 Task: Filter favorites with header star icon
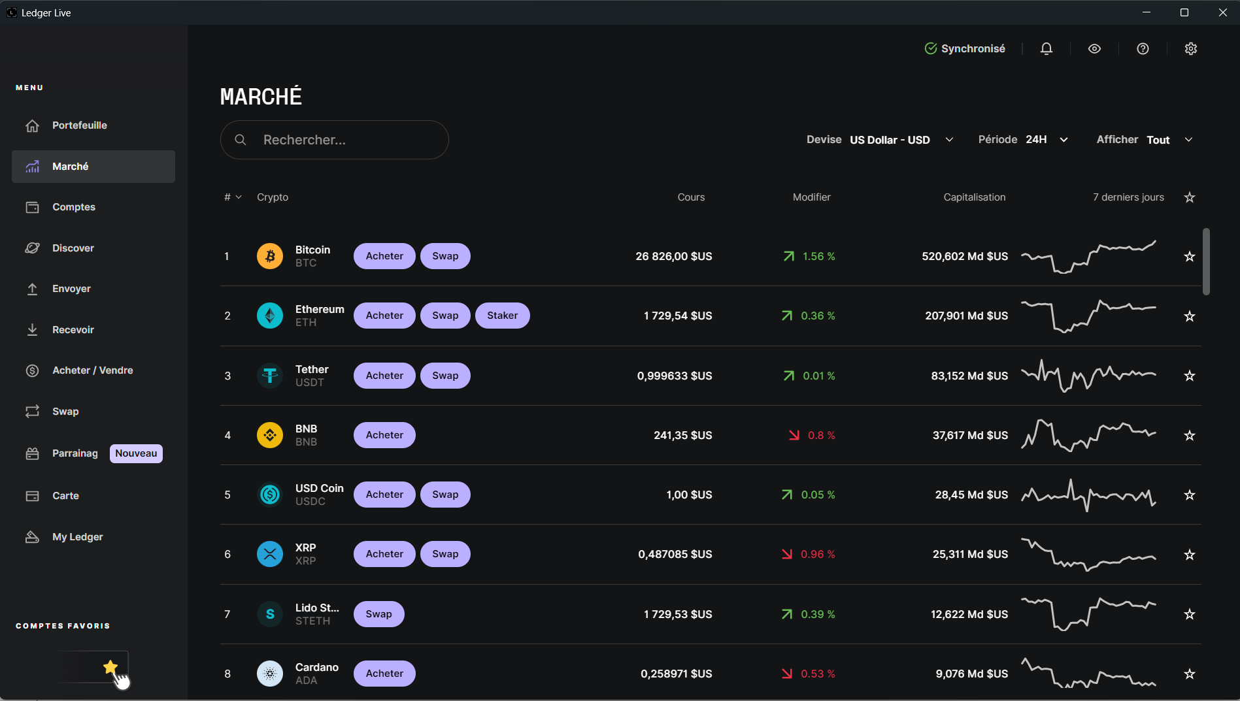[1190, 197]
